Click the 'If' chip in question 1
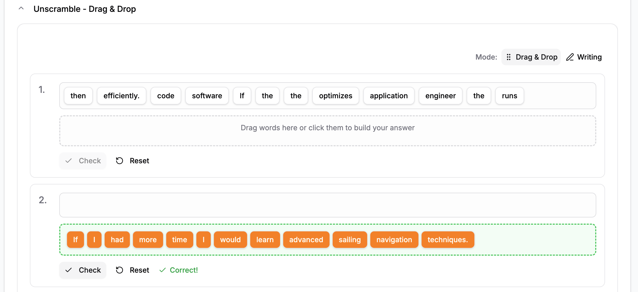 coord(242,96)
